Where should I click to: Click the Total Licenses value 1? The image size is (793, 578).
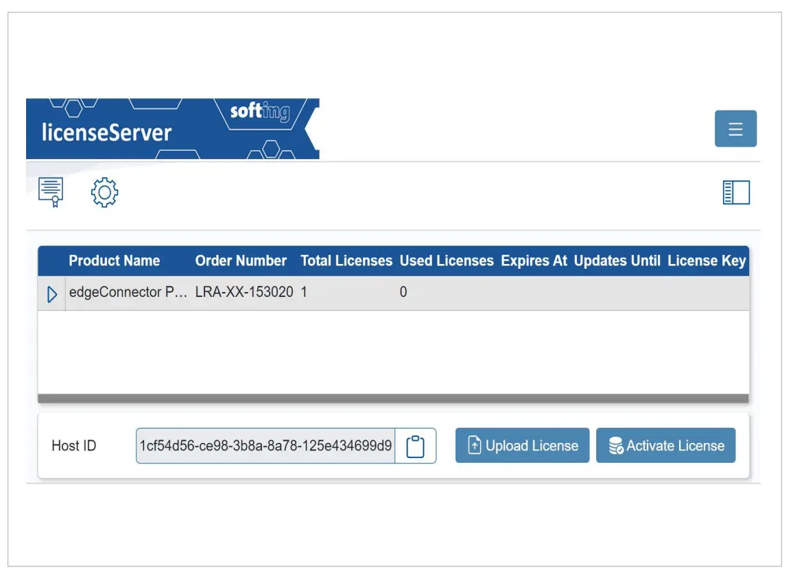[x=303, y=292]
